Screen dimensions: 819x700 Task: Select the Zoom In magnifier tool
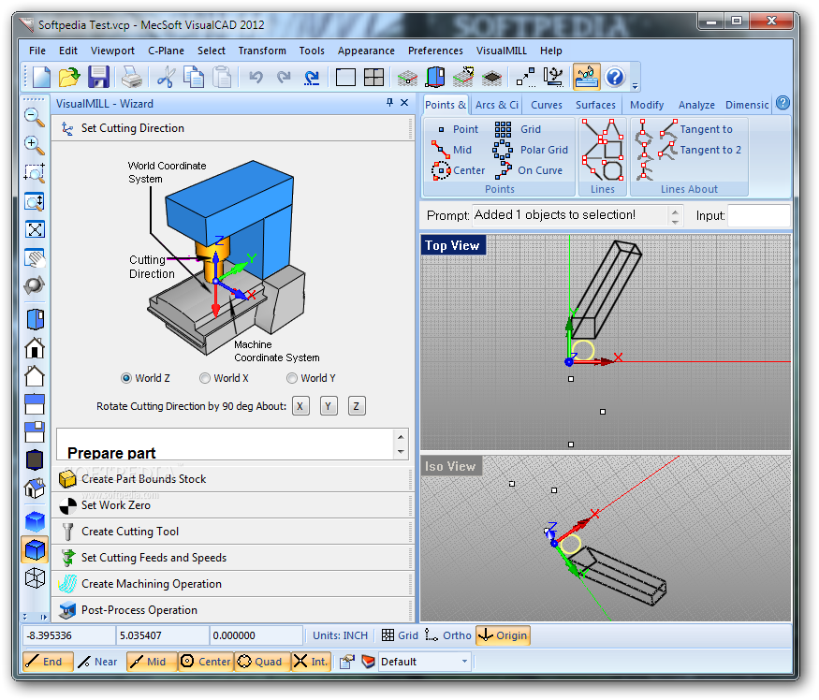(35, 145)
